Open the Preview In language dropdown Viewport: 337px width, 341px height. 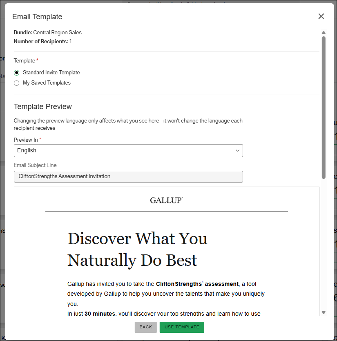[128, 151]
